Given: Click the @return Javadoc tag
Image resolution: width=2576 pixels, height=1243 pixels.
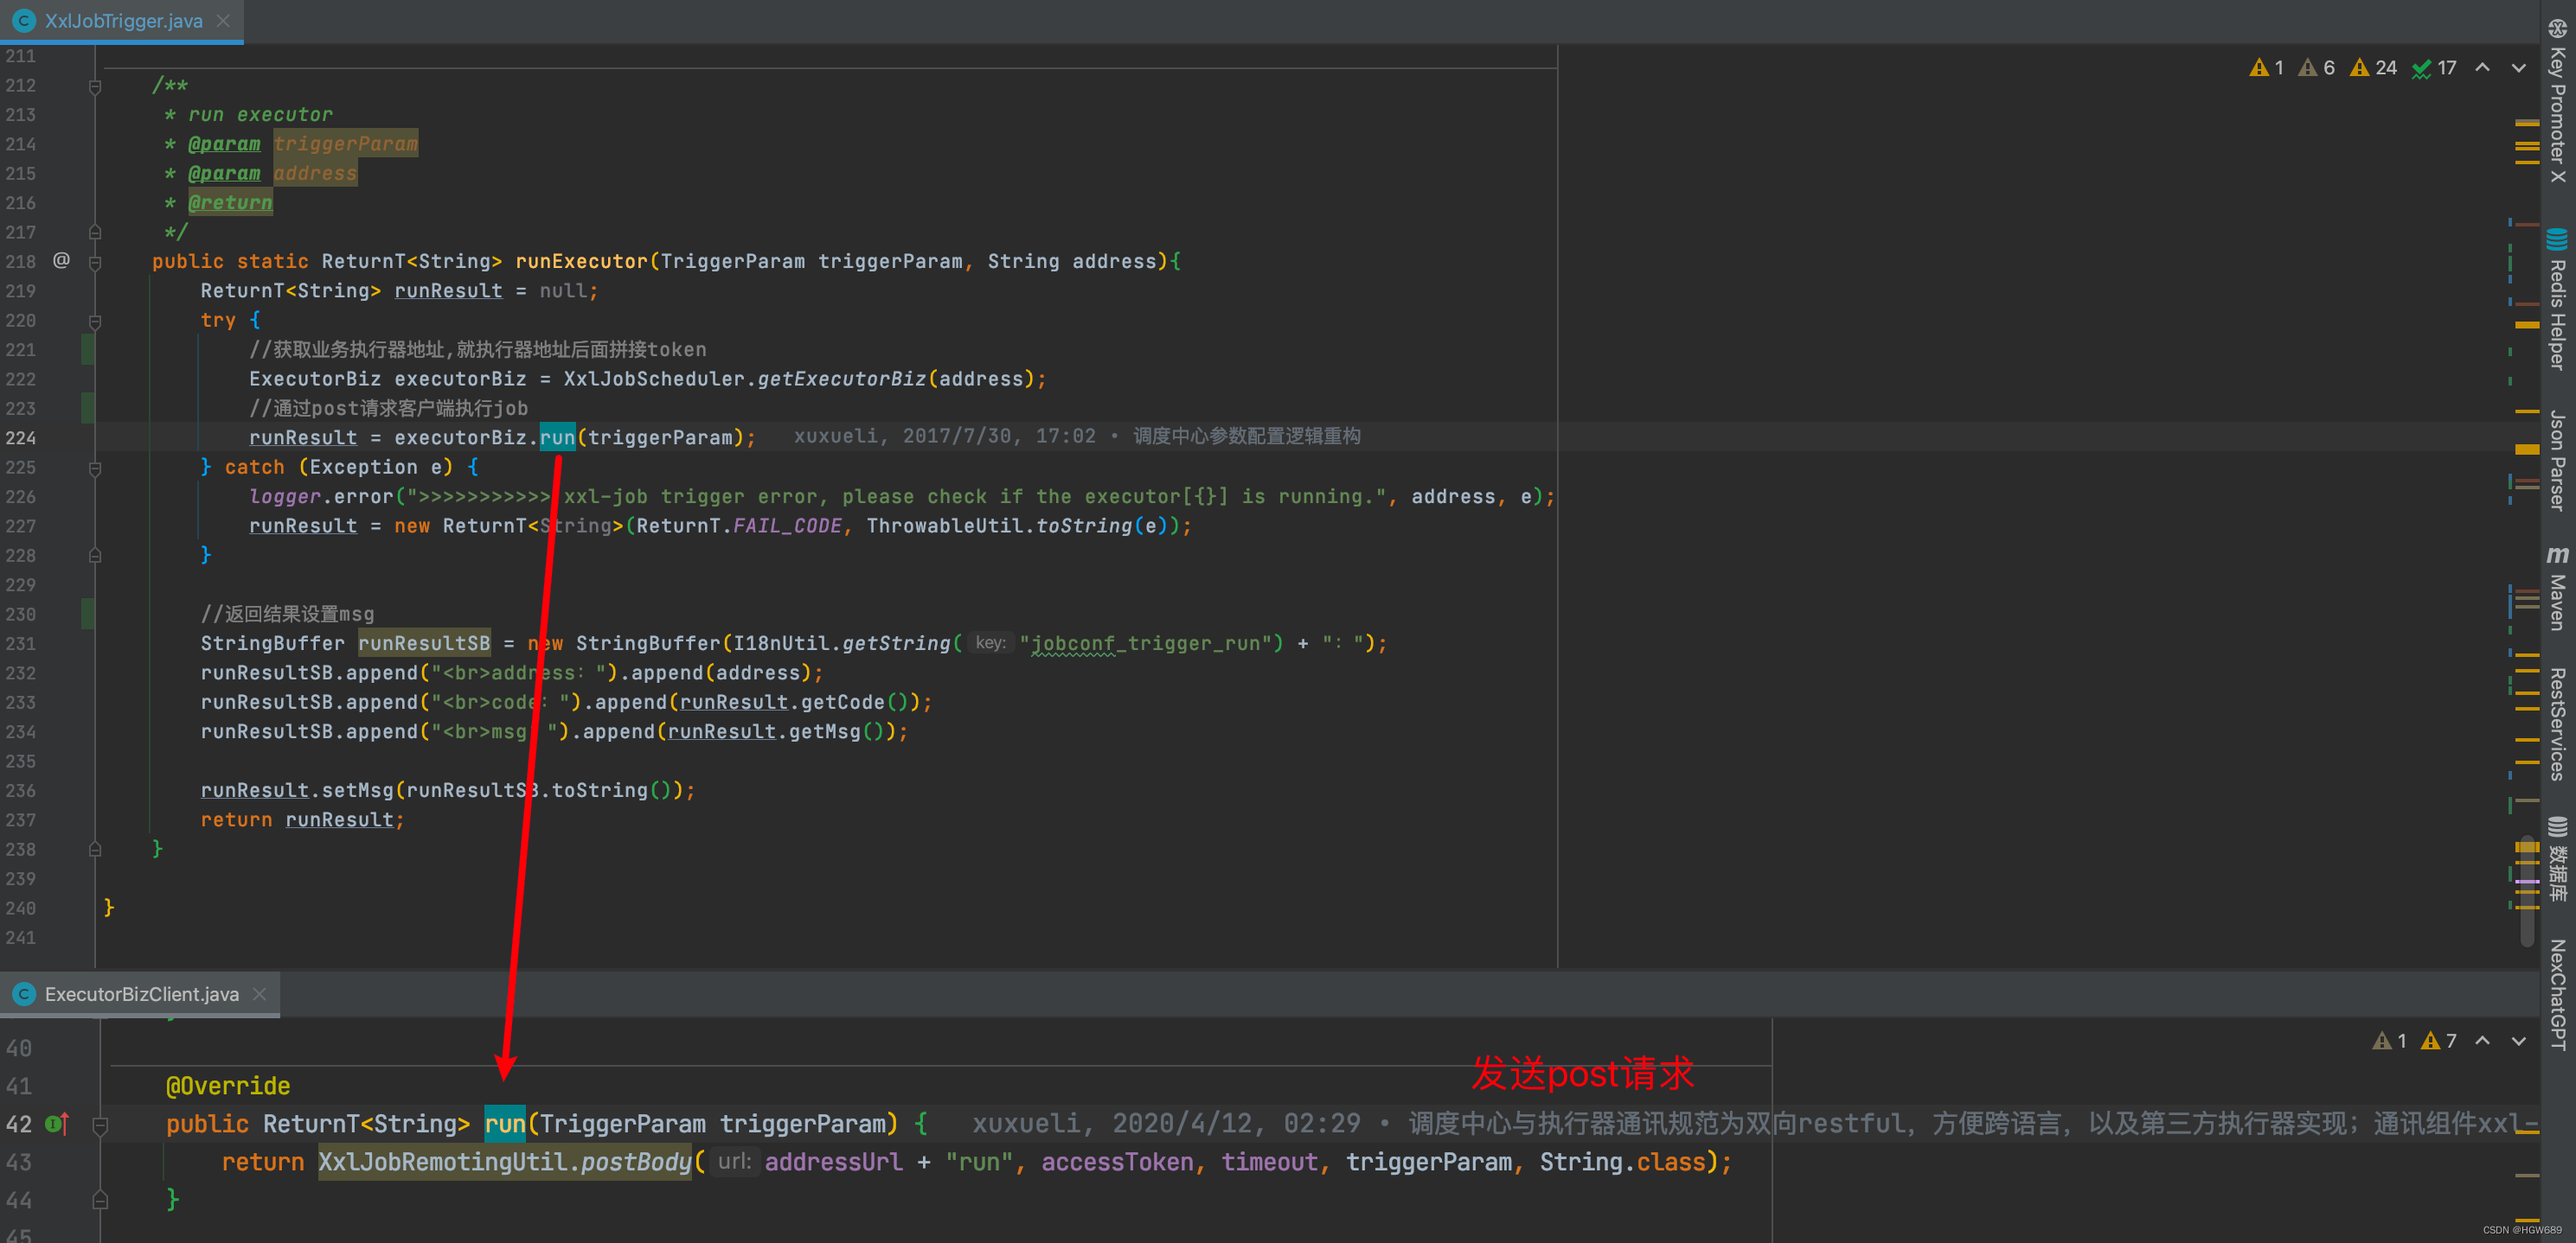Looking at the screenshot, I should point(230,203).
